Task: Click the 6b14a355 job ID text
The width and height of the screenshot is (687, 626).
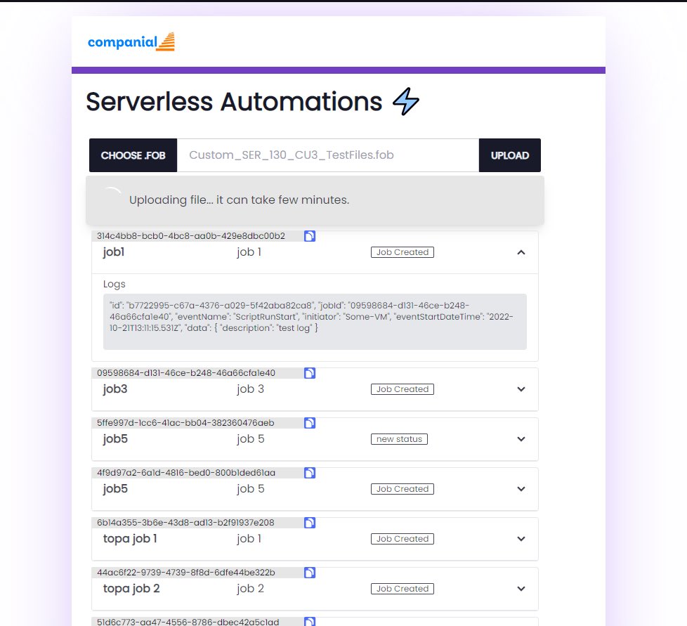Action: [x=185, y=523]
